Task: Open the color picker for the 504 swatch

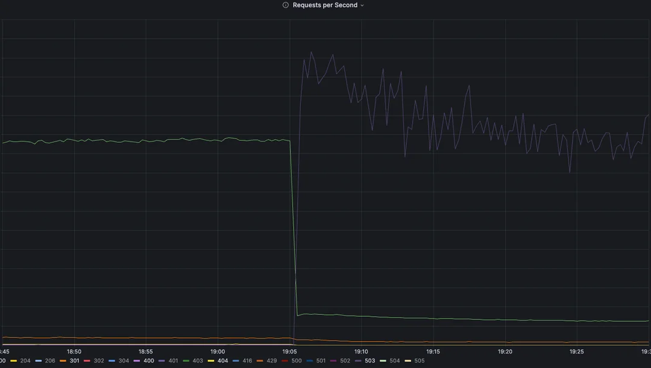Action: point(383,361)
